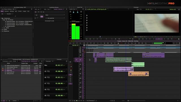Switch to the Settings tab
Screen dimensions: 181x102
pyautogui.click(x=12, y=11)
